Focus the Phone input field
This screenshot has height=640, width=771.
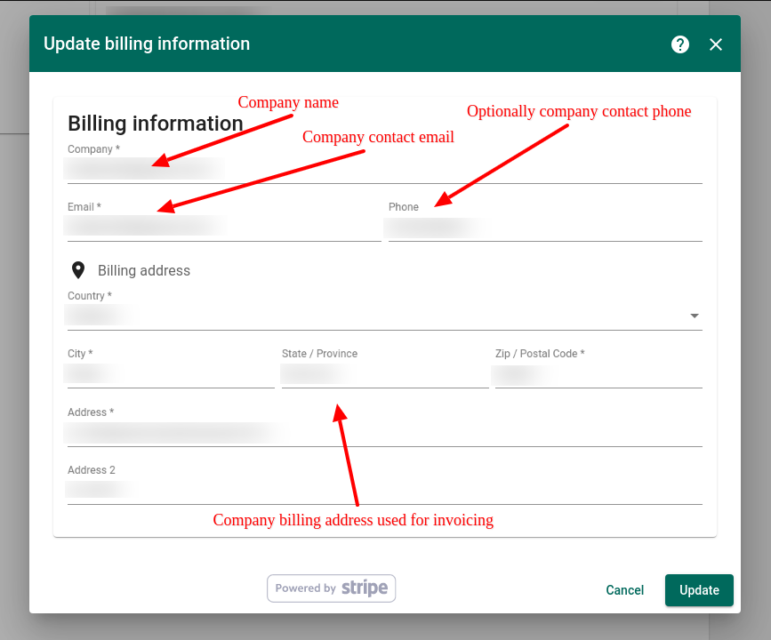pos(544,228)
